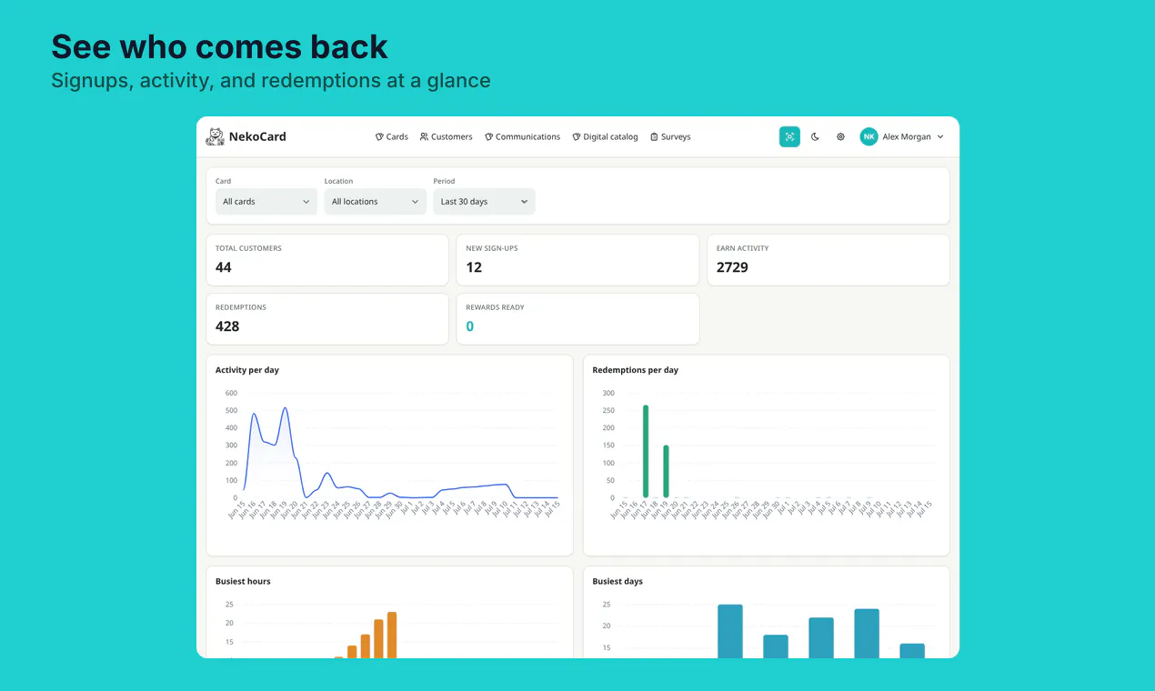Toggle dark mode moon icon
1155x691 pixels.
click(815, 136)
